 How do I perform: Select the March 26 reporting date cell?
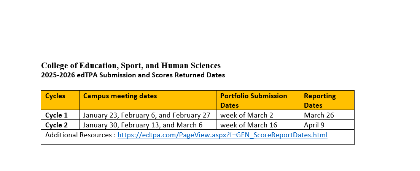319,115
